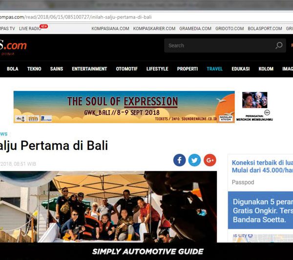Click the smoking warning ad image
Screen dimensions: 293x260
pos(255,100)
